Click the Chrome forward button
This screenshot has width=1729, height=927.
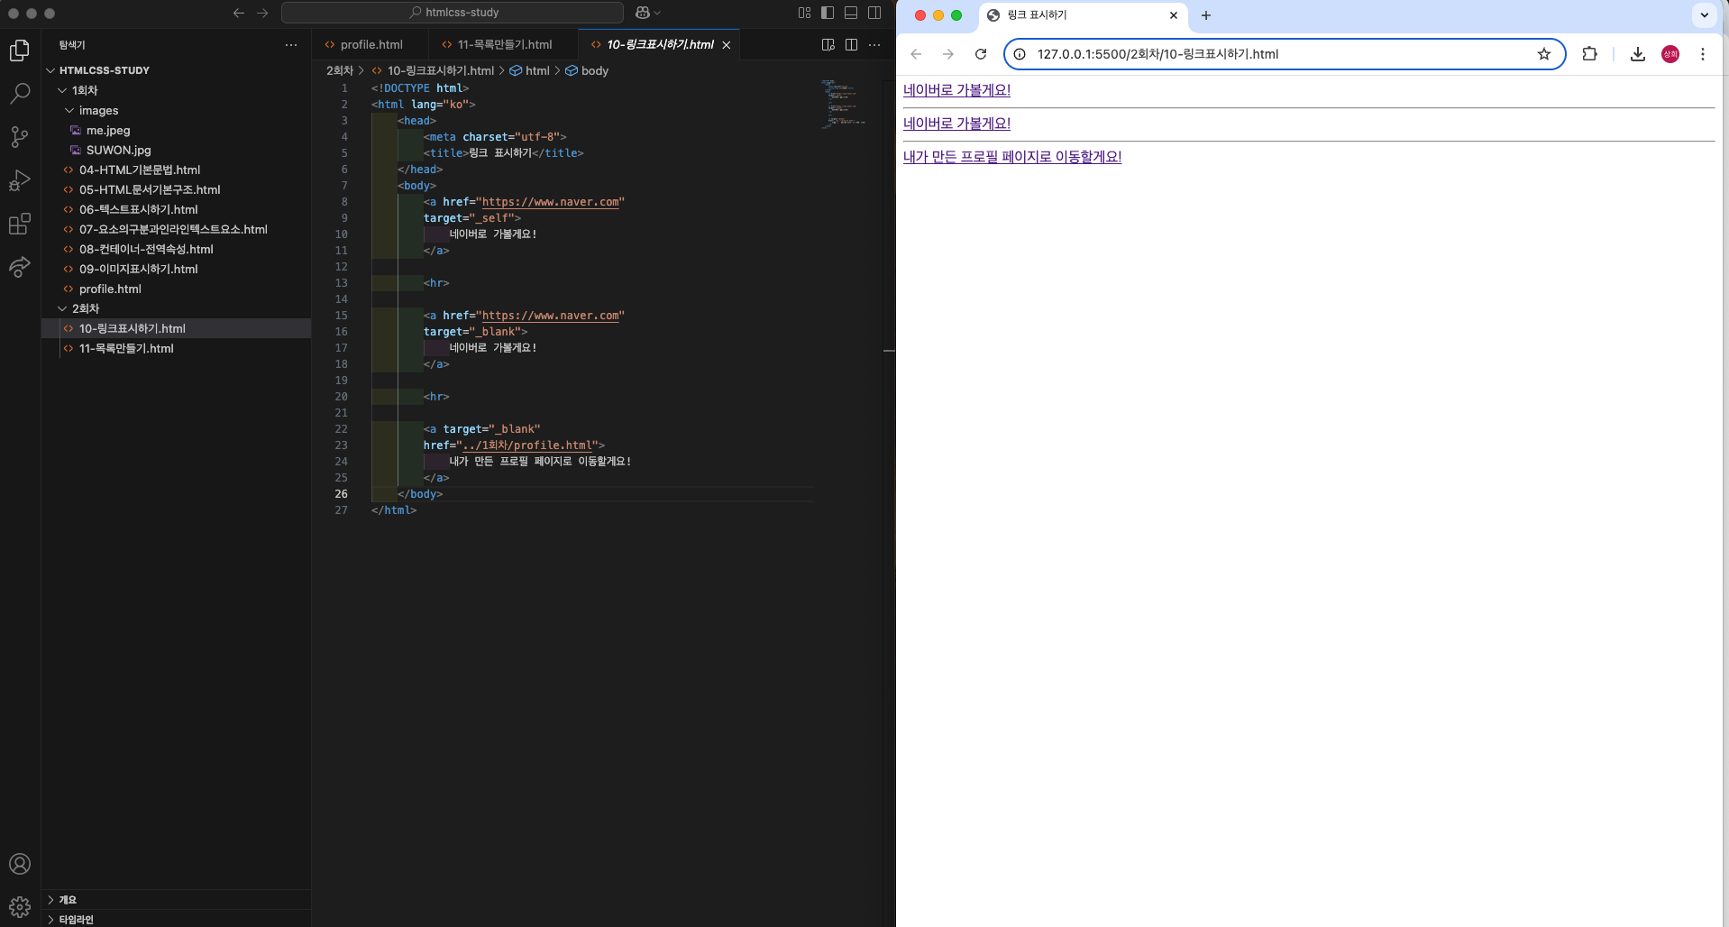[948, 54]
